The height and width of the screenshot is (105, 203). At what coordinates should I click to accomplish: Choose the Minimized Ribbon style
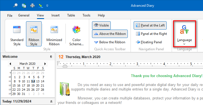point(54,34)
